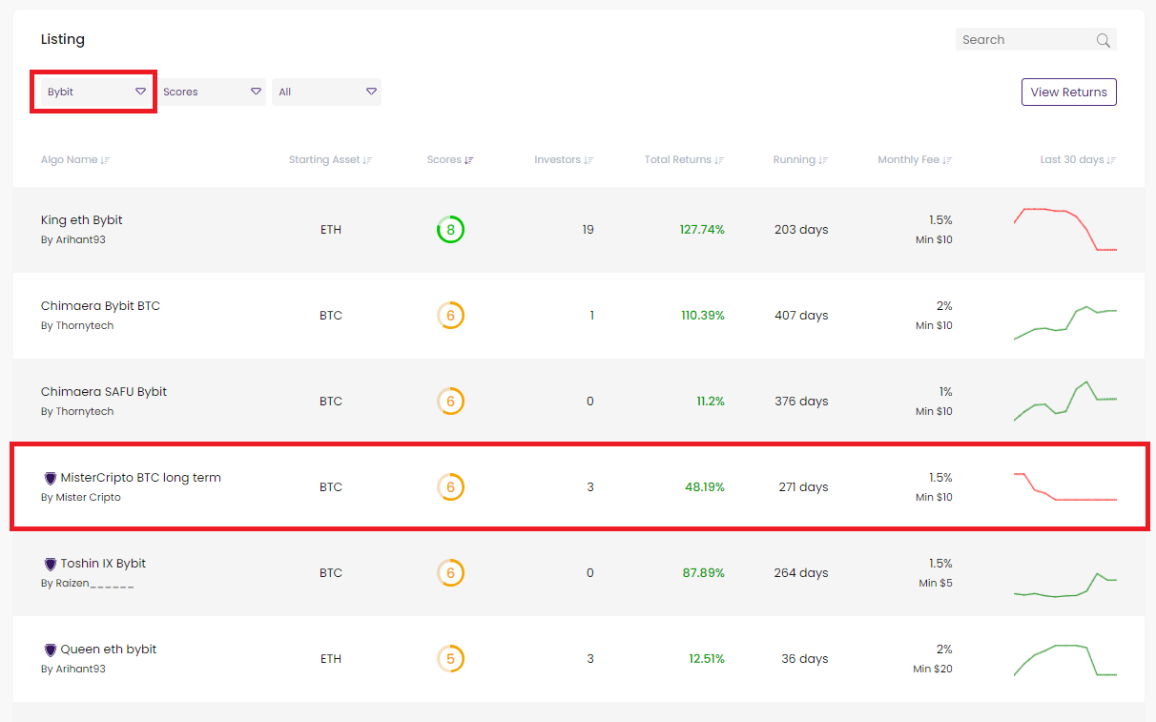Sort listing by Monthly Fee icon

pyautogui.click(x=947, y=160)
